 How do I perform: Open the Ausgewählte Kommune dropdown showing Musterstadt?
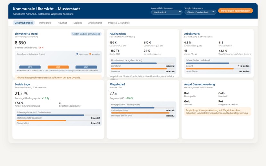(167, 12)
